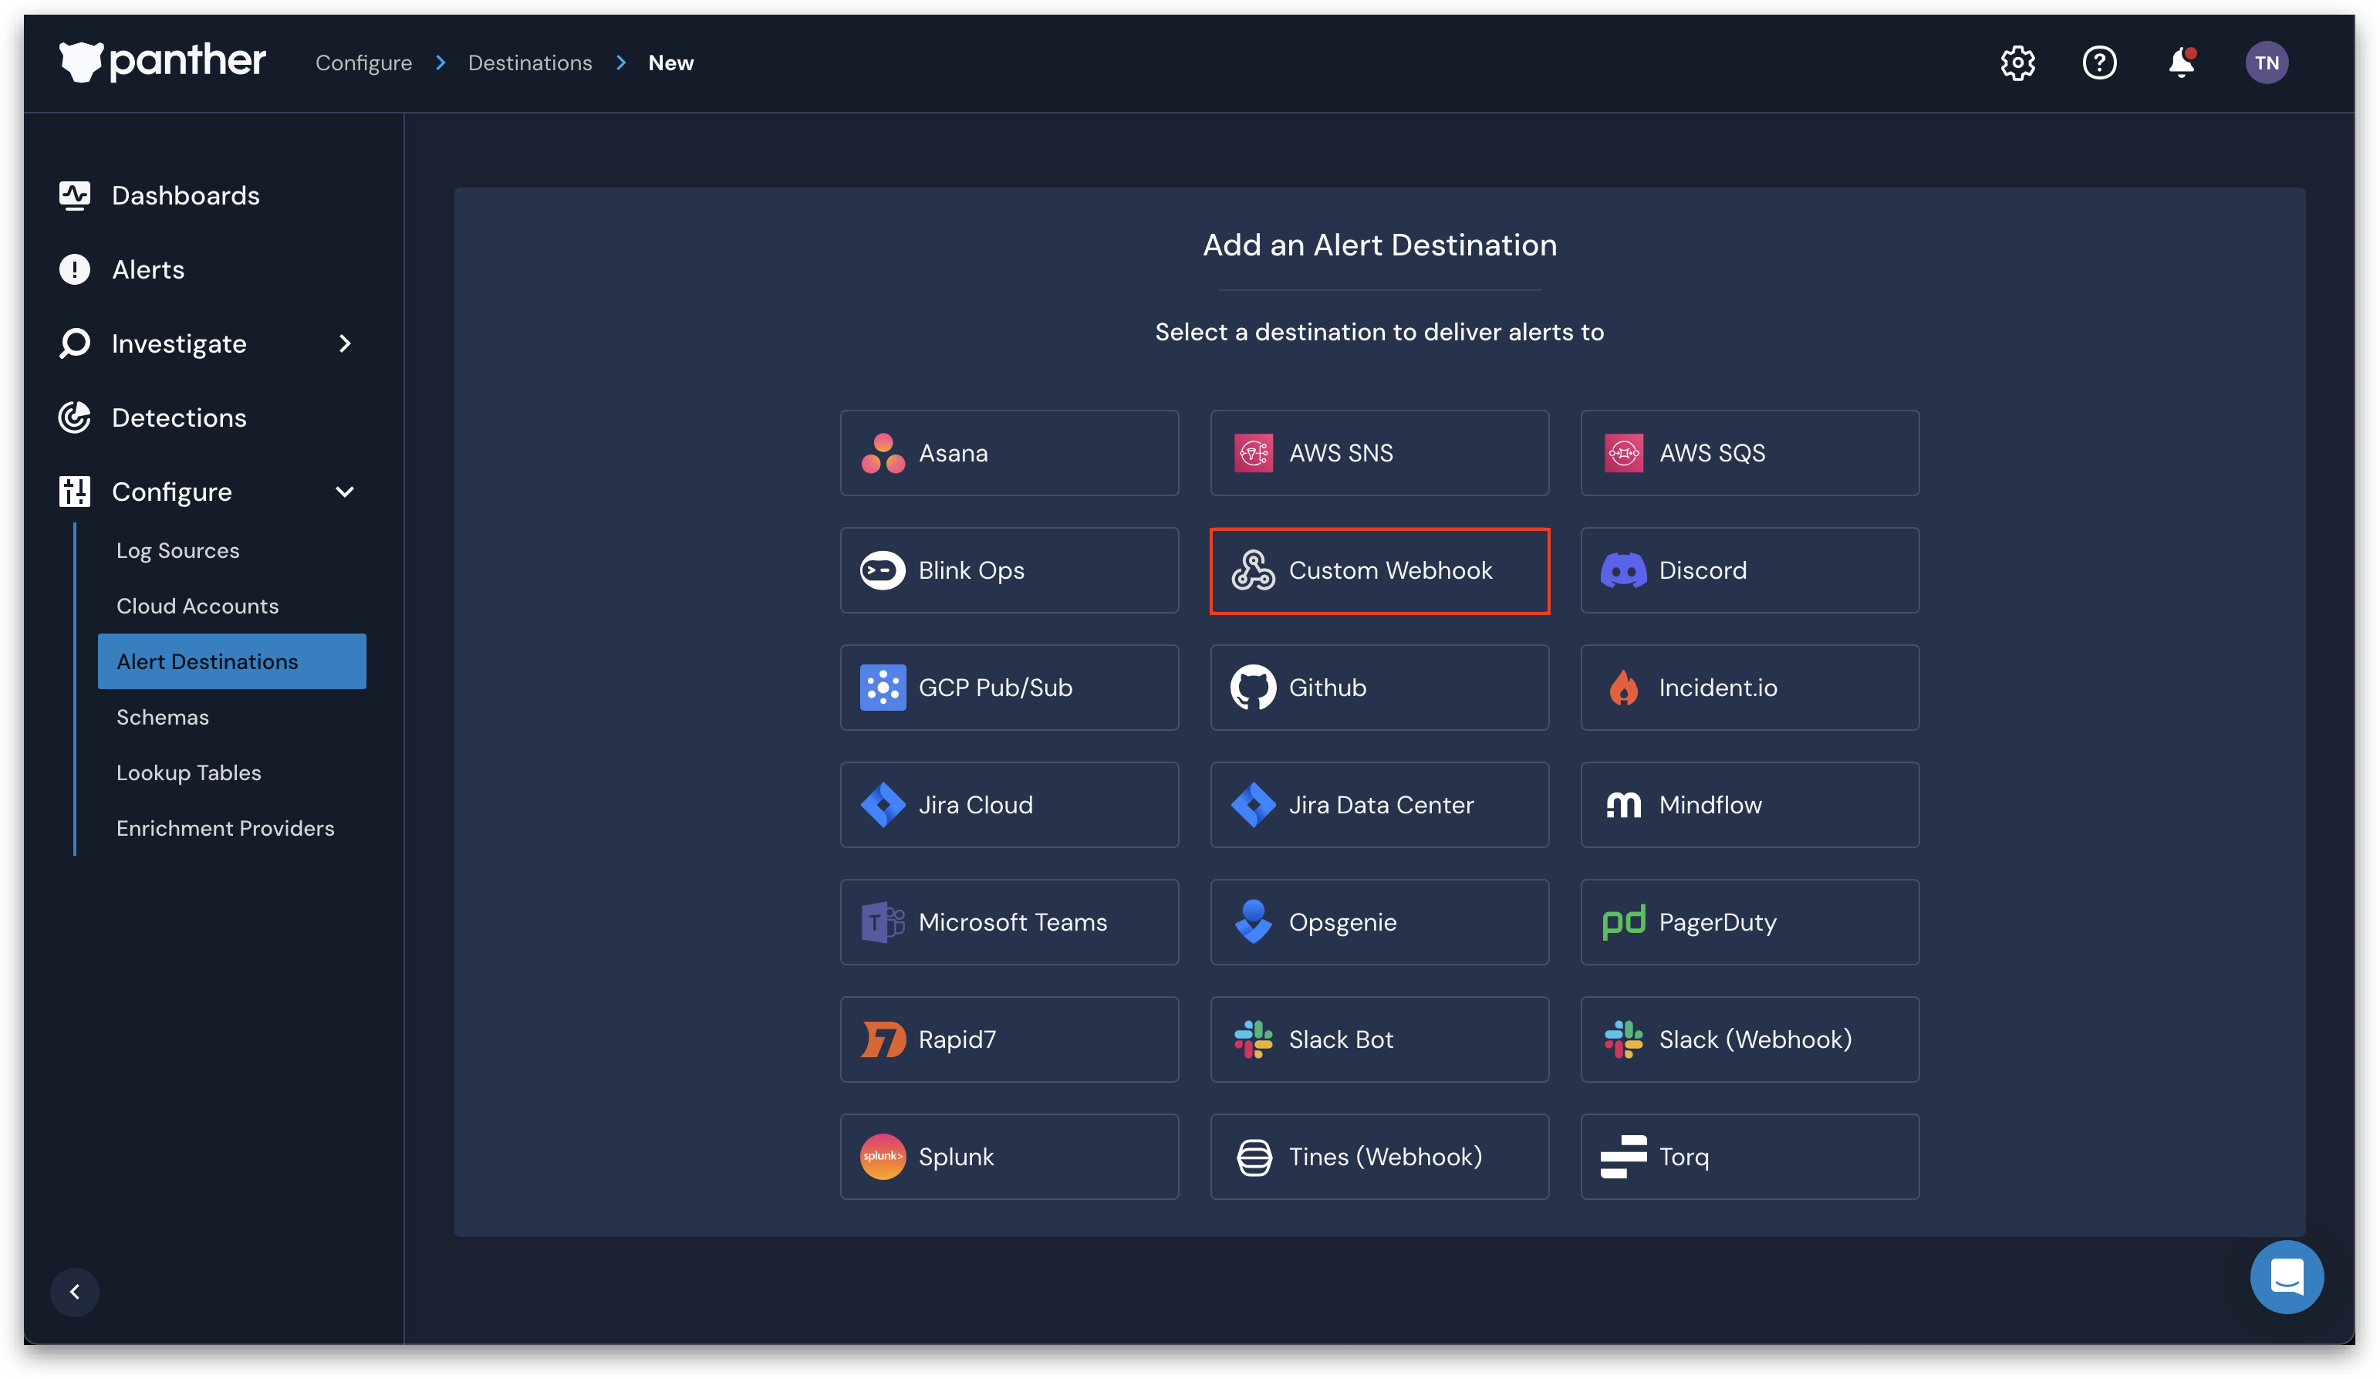Open settings gear icon in header

(x=2017, y=63)
